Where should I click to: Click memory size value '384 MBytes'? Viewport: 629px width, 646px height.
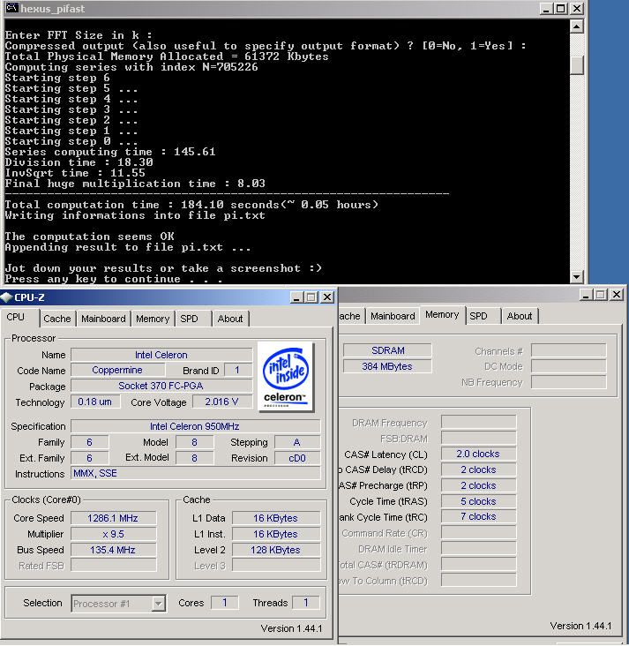point(387,366)
